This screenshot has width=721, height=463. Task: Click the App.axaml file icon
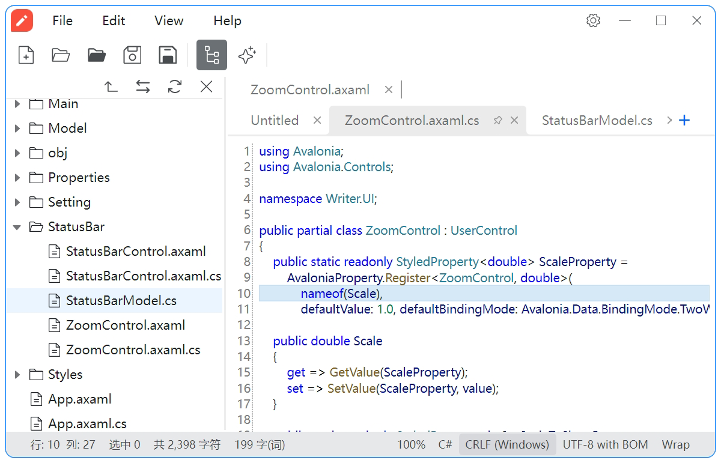(x=37, y=399)
